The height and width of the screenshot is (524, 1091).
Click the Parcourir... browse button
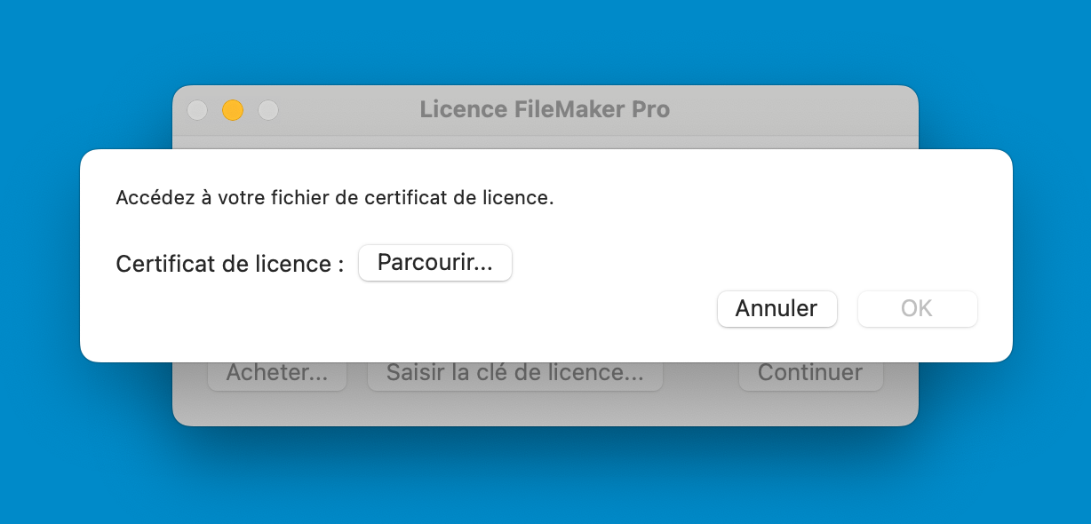pos(435,263)
